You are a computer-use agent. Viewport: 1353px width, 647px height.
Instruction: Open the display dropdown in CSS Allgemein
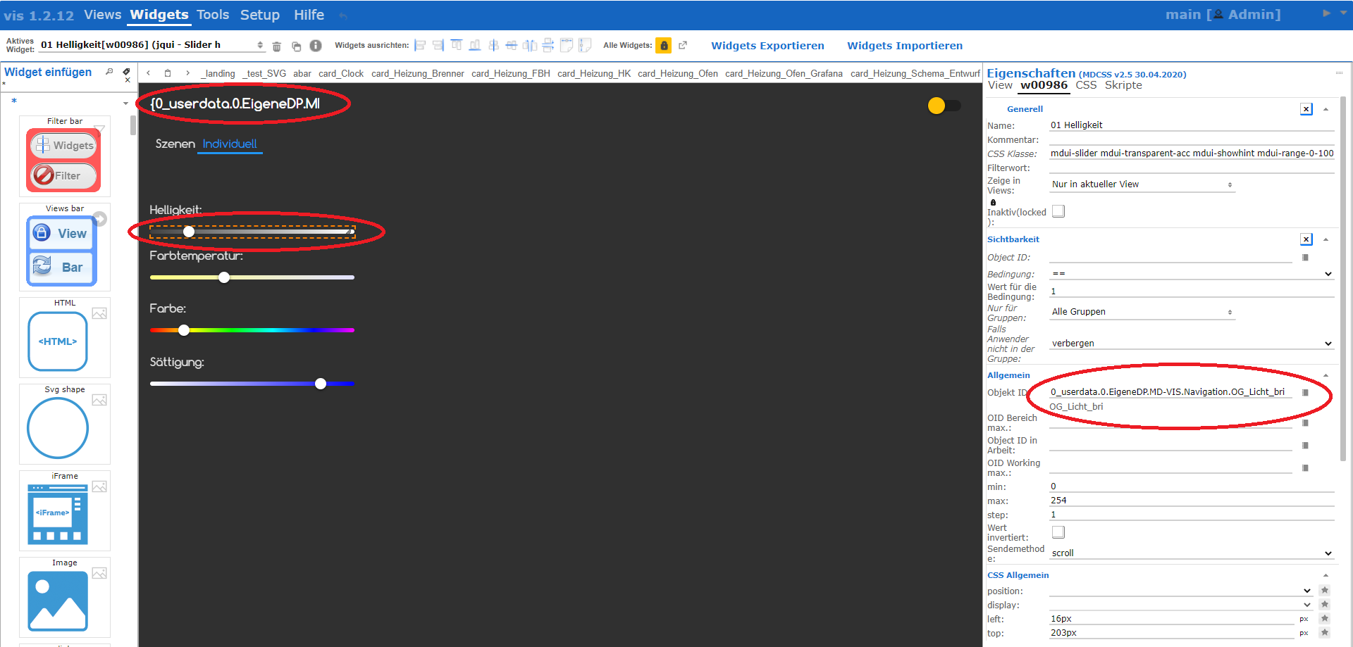(1181, 605)
